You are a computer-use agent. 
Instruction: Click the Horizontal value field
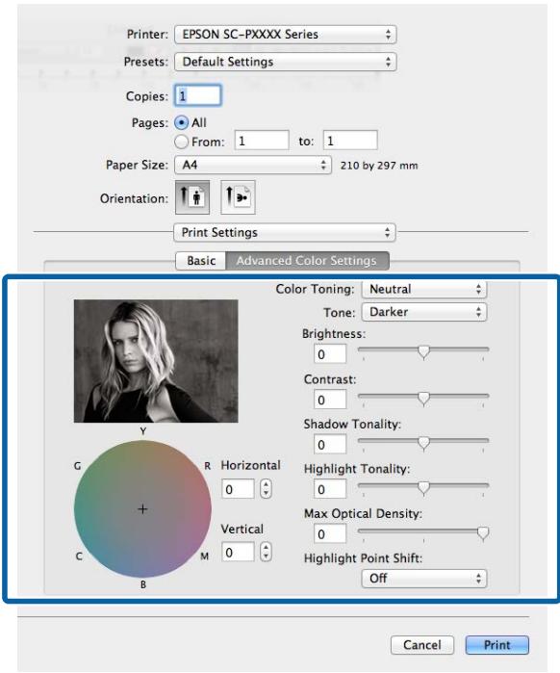238,489
